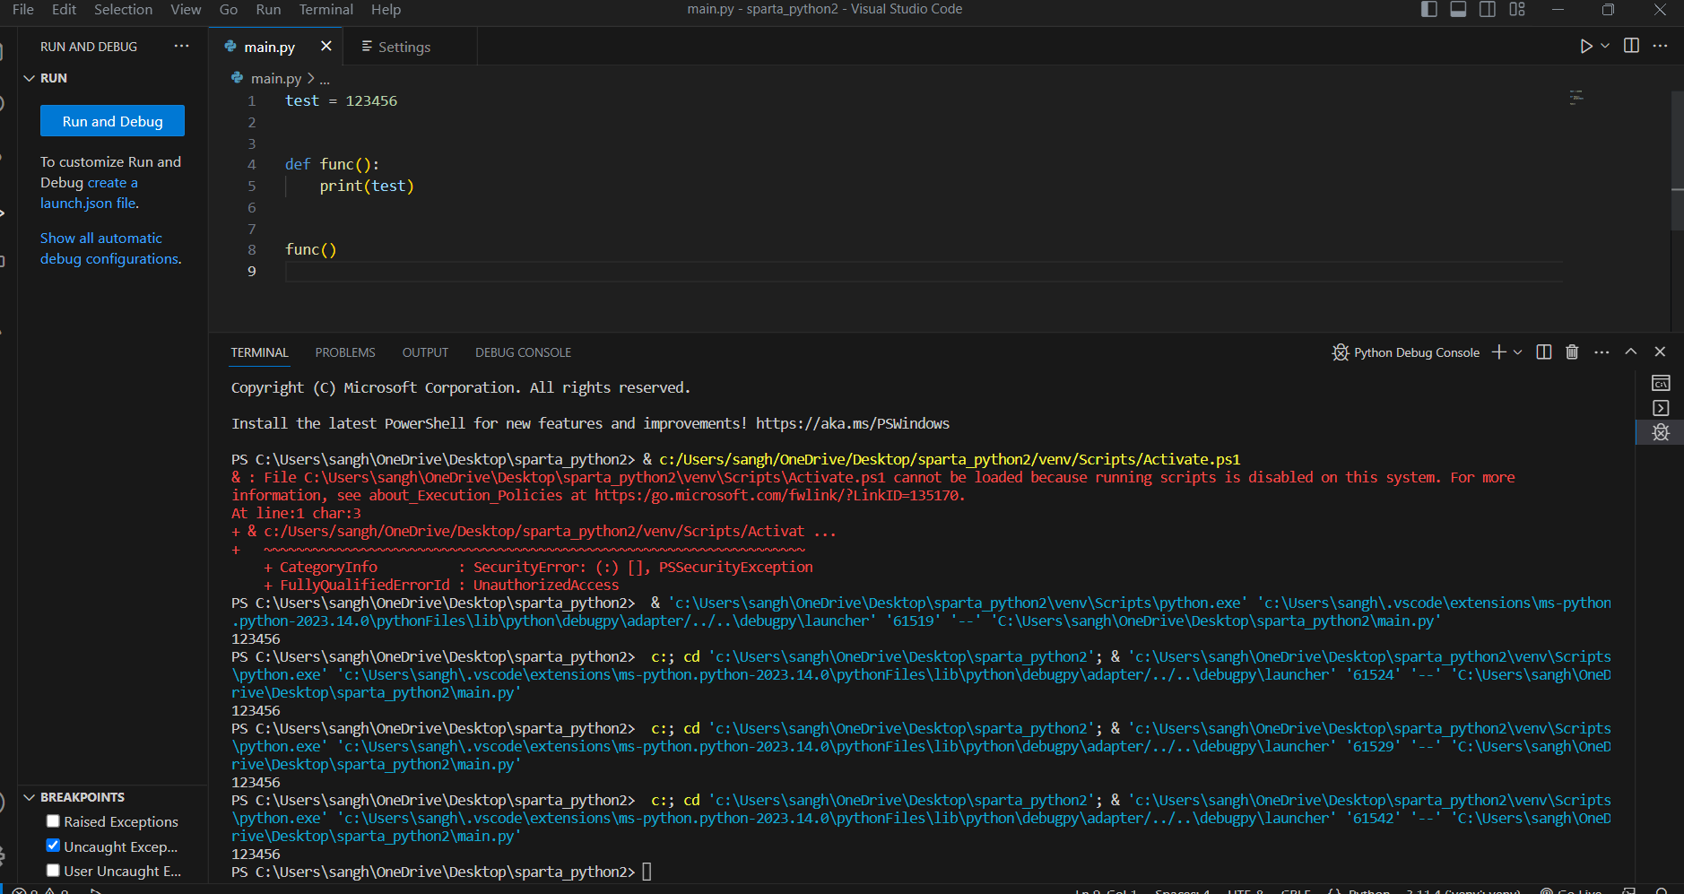Click Show all automatic debug configurations link
The width and height of the screenshot is (1684, 894).
pos(110,248)
